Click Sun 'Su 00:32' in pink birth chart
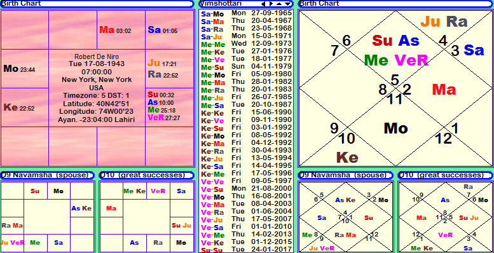 coord(161,95)
